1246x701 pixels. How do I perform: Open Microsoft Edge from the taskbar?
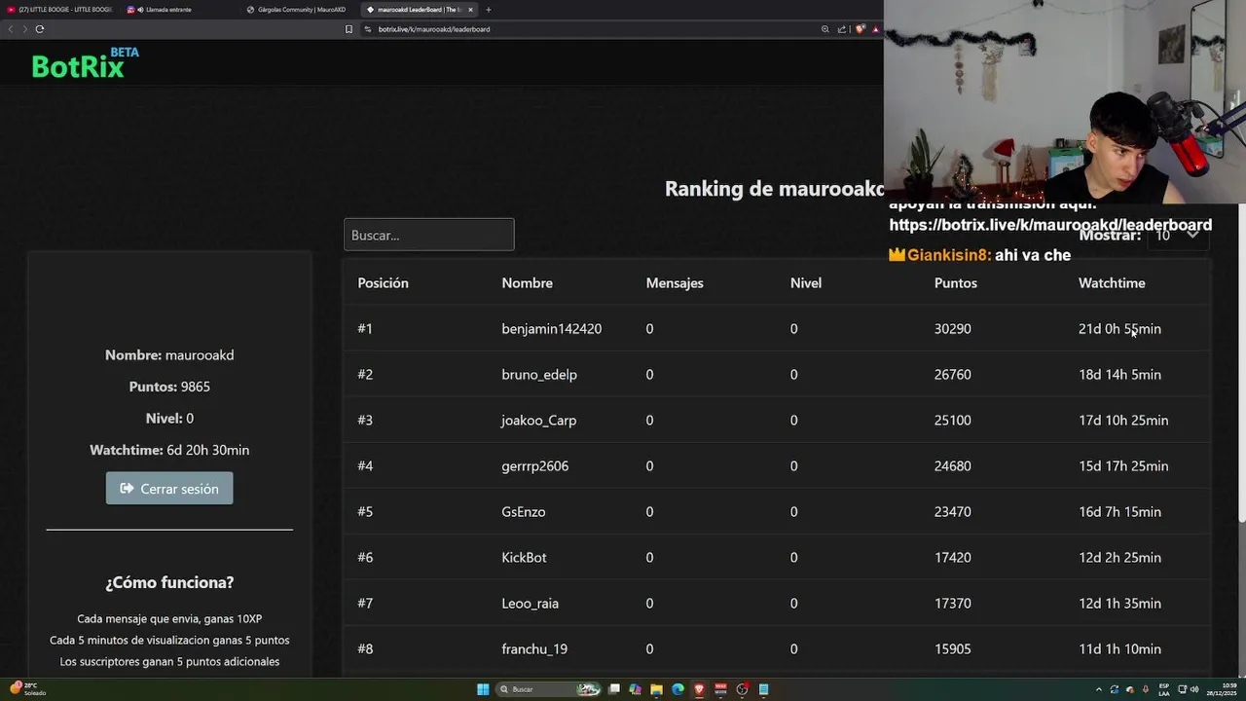point(678,689)
